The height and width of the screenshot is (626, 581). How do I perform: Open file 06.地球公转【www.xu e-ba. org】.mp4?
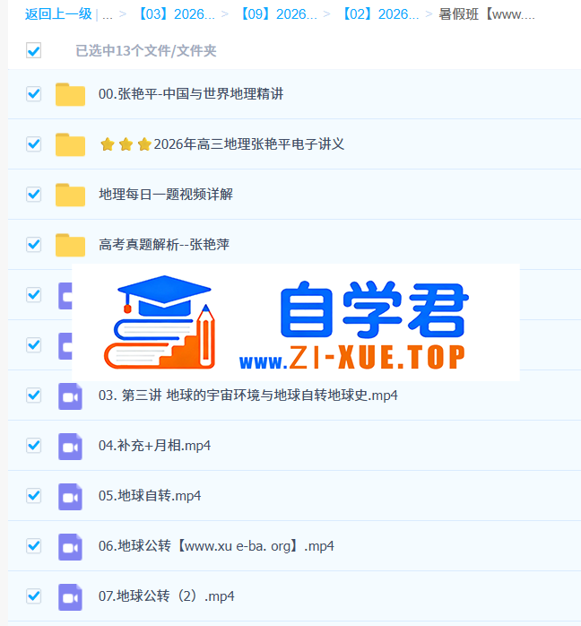click(x=216, y=546)
